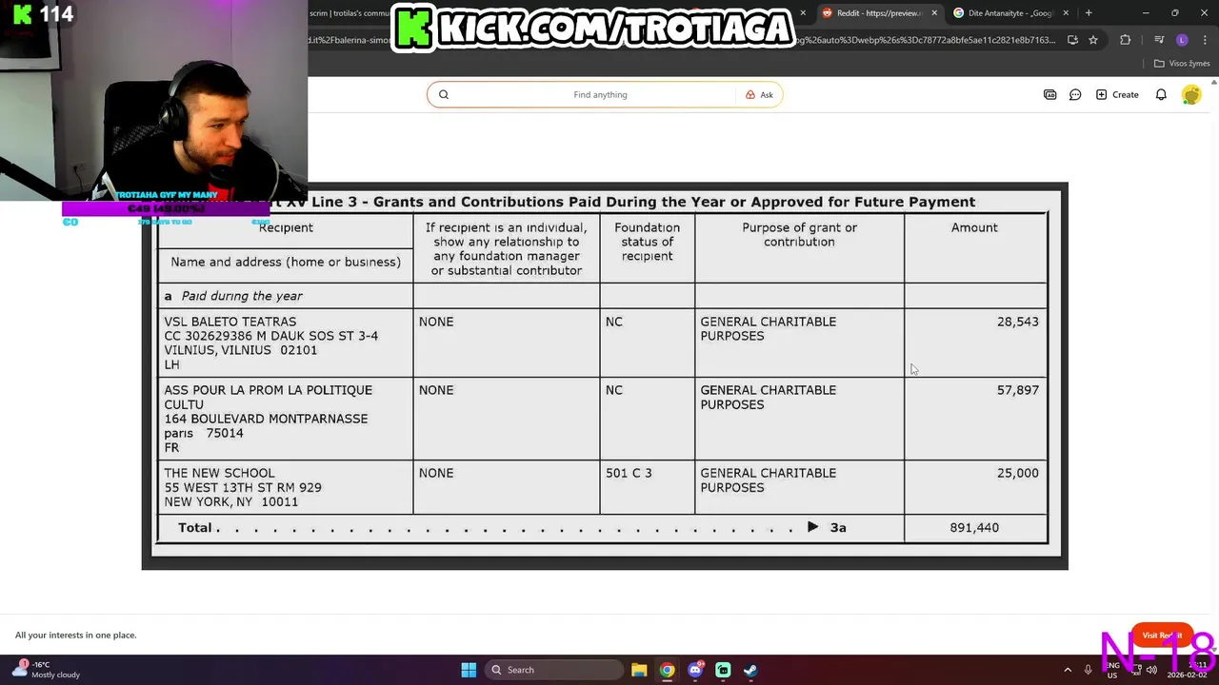Switch to the Reddit preview tab

coord(876,13)
